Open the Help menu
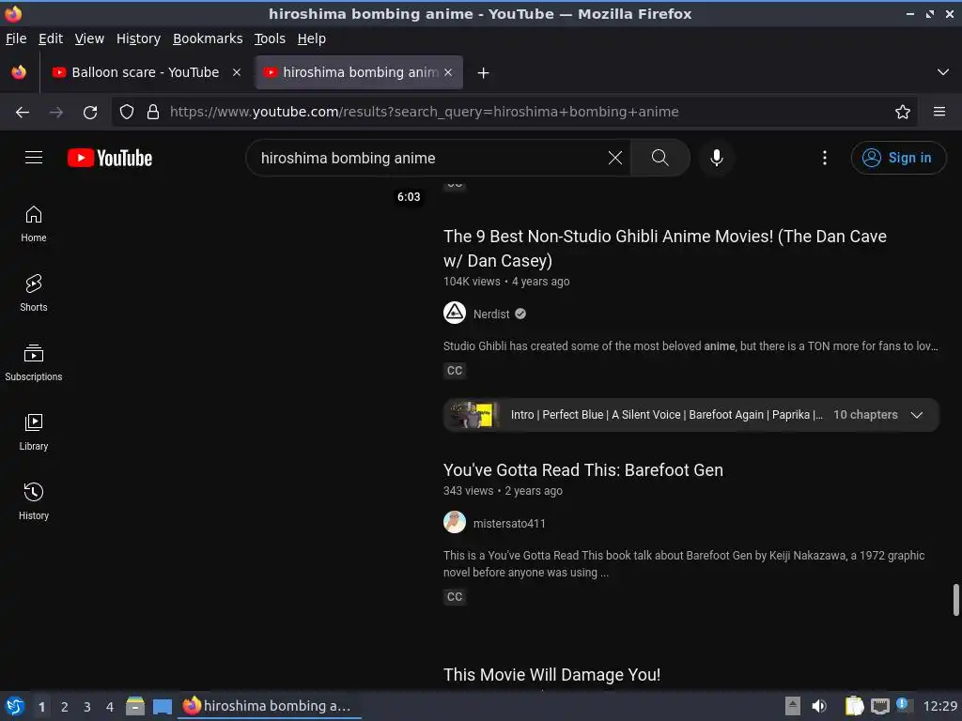The image size is (962, 721). pos(312,38)
